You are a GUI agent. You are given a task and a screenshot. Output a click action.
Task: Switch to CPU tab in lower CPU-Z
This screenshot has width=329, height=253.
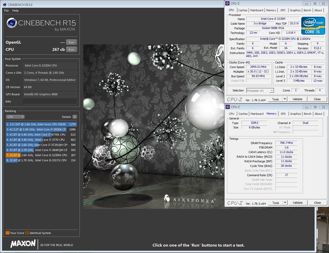232,114
